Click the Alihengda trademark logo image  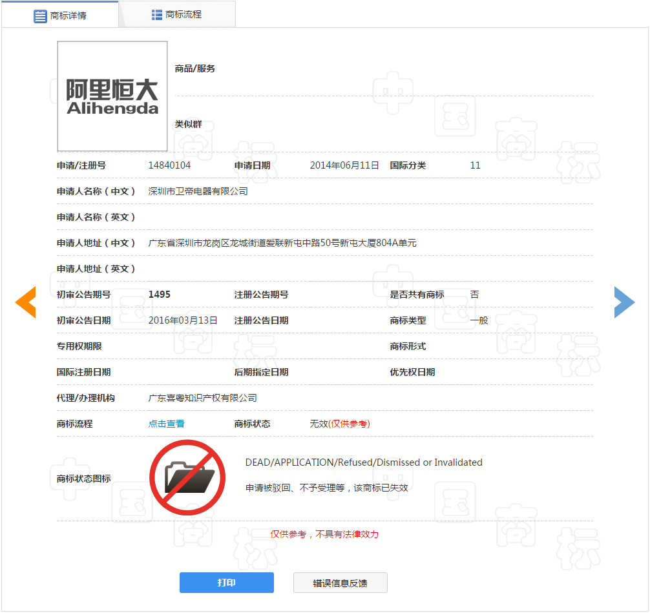[x=112, y=96]
